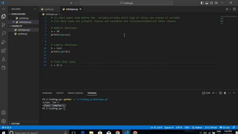The image size is (238, 134).
Task: Open Source Control view
Action: (3, 25)
